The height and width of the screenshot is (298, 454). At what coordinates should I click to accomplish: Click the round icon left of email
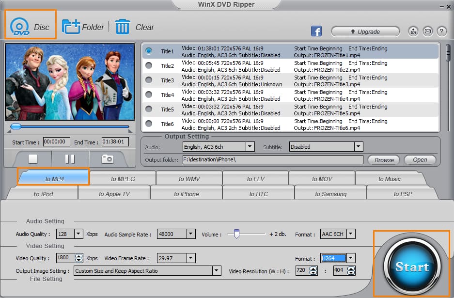tap(413, 31)
